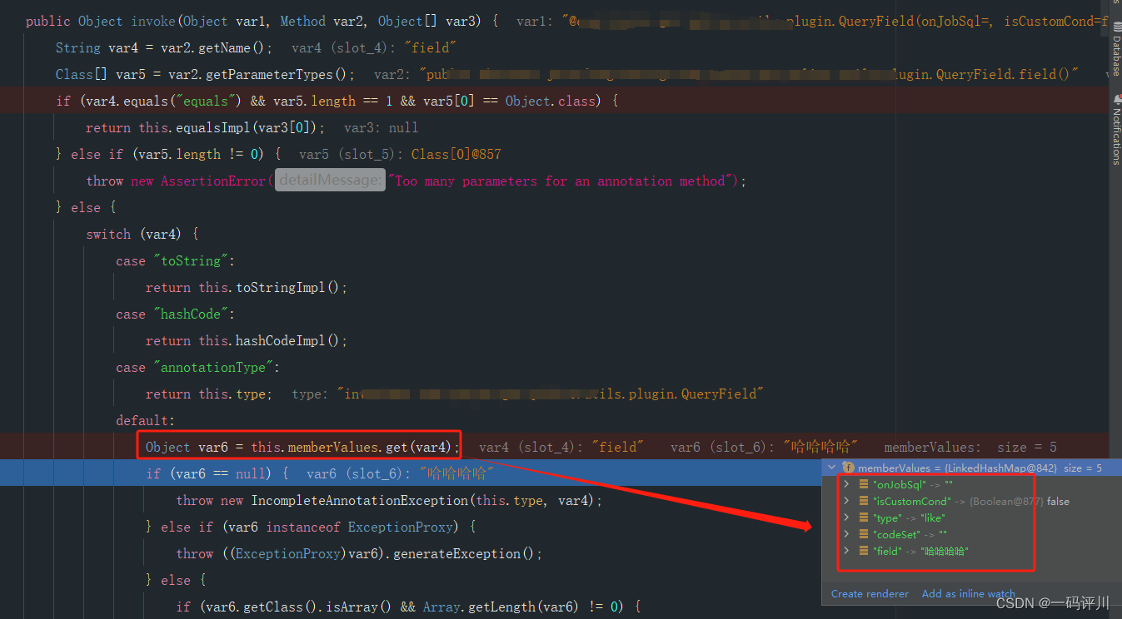Open the Notifications tool window tab
The width and height of the screenshot is (1122, 619).
(x=1115, y=130)
